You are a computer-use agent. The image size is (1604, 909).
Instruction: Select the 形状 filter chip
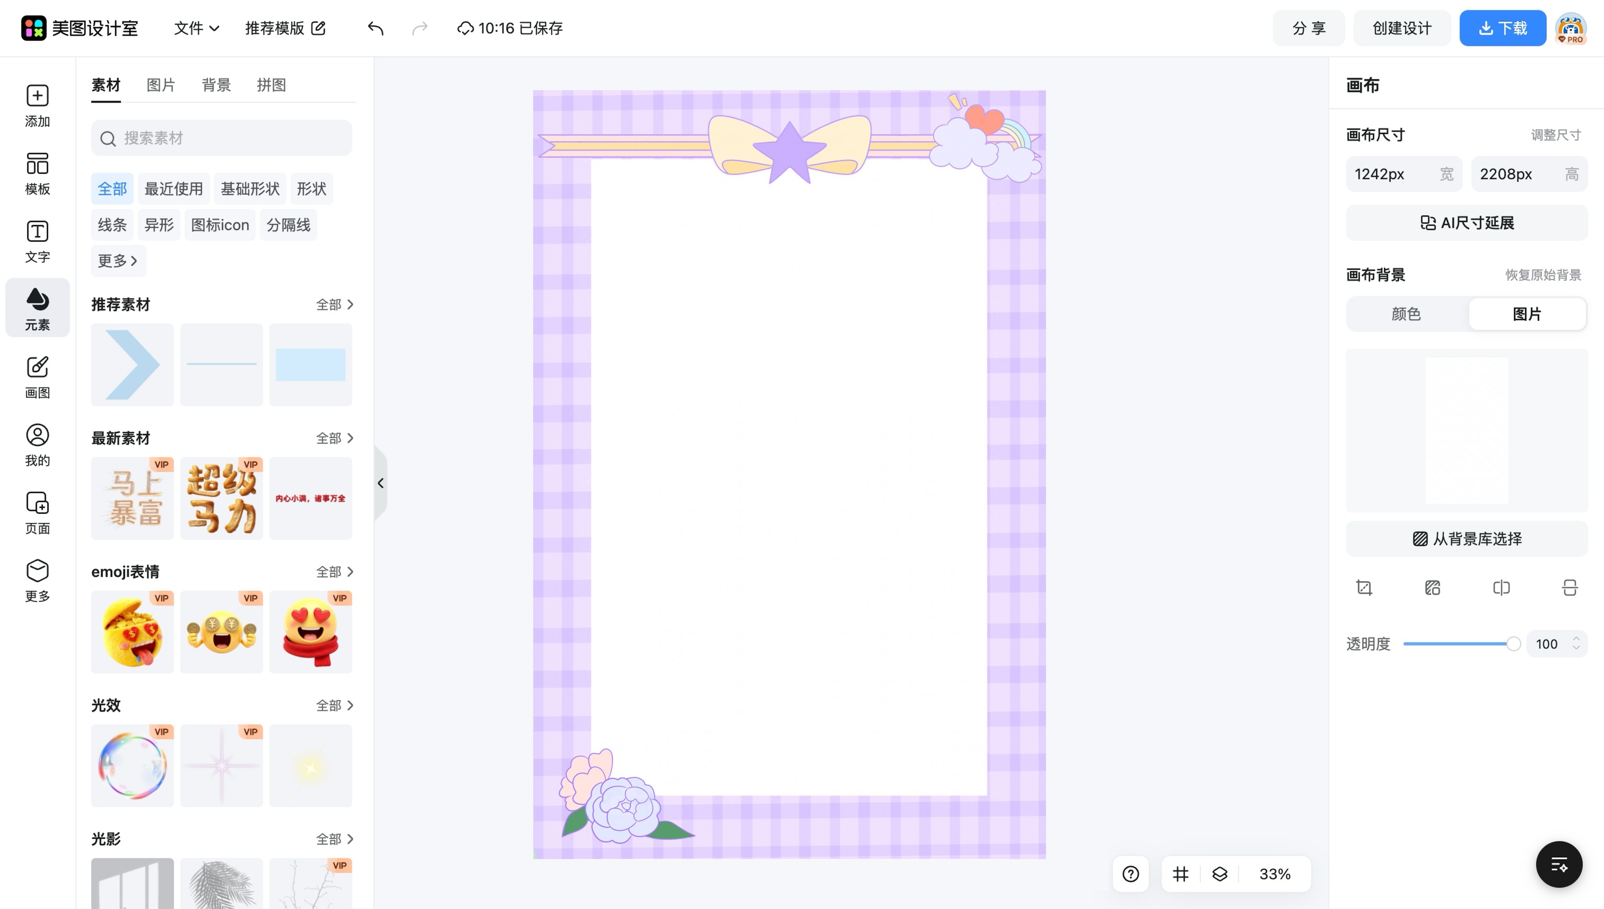click(x=311, y=189)
